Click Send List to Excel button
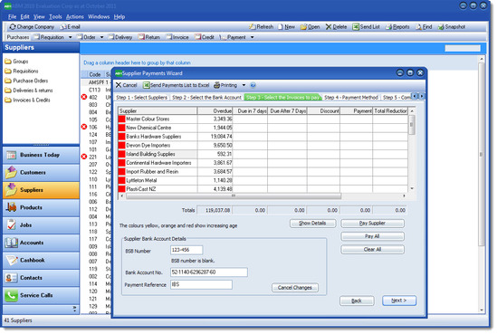The width and height of the screenshot is (497, 334). [x=366, y=27]
